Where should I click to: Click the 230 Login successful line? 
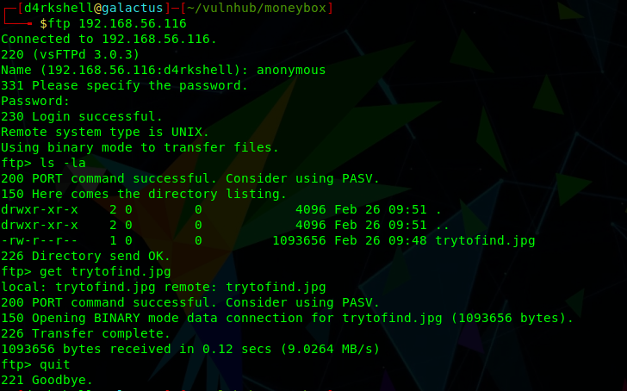82,117
